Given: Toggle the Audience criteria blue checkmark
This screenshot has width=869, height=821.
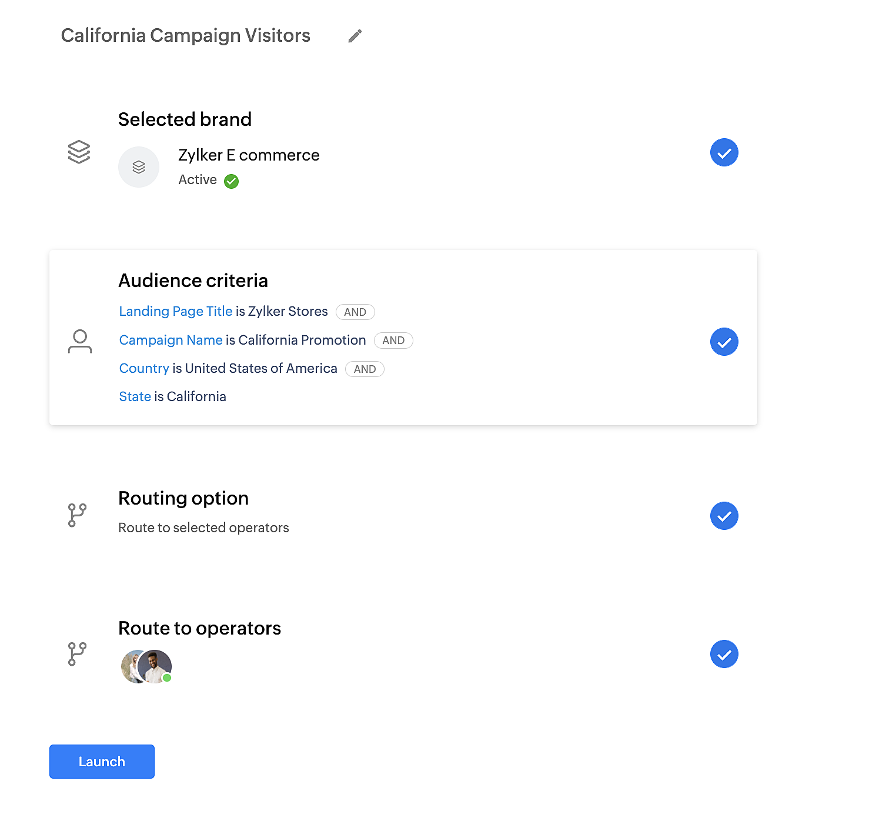Looking at the screenshot, I should [x=724, y=342].
